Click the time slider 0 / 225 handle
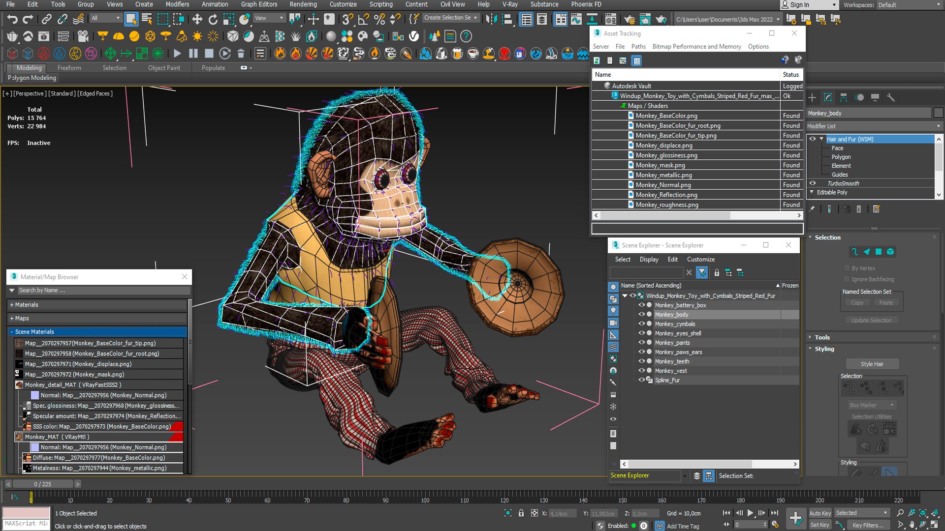The width and height of the screenshot is (945, 531). (43, 484)
